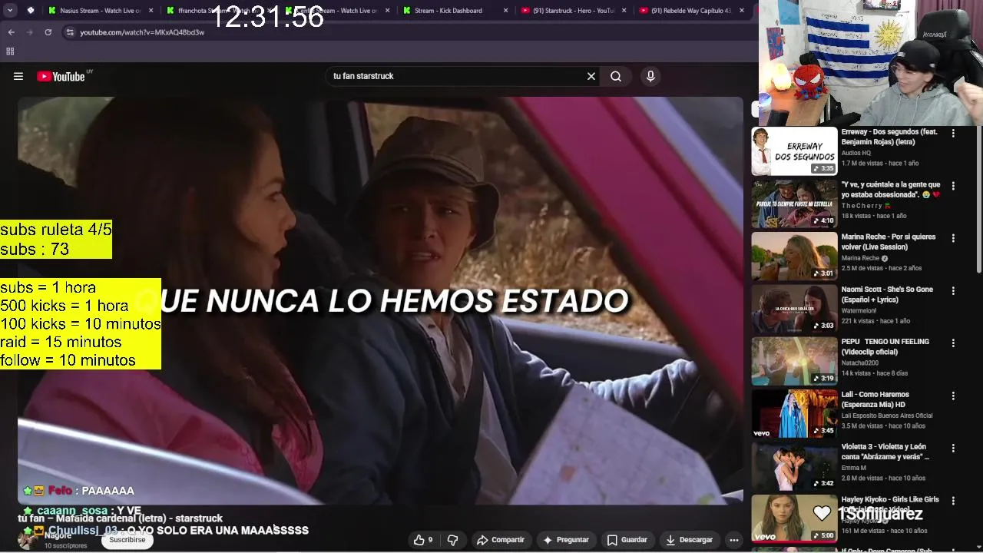The height and width of the screenshot is (553, 983).
Task: Close the 'Rebelde Way Capítulo 43' tab
Action: [742, 11]
